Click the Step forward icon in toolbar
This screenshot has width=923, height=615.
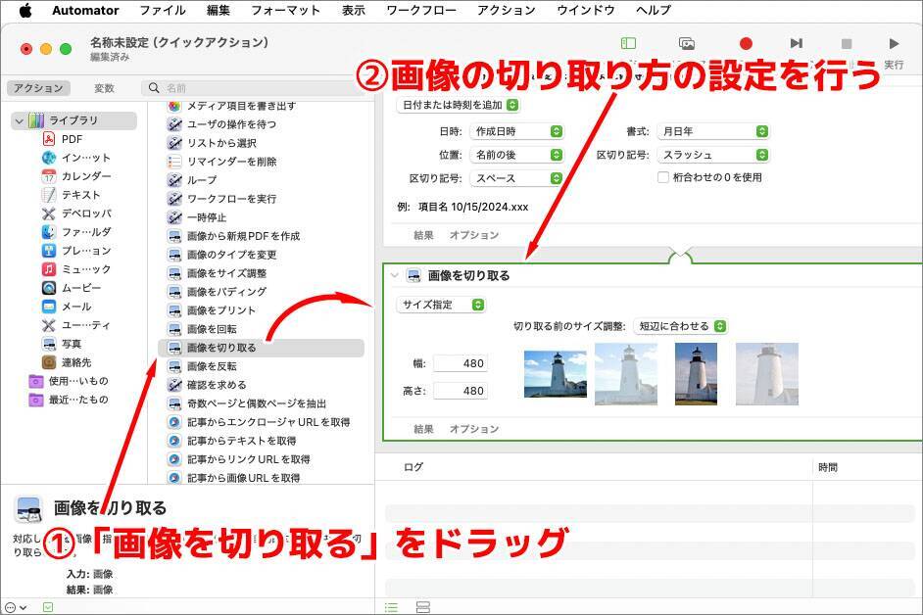pyautogui.click(x=796, y=44)
